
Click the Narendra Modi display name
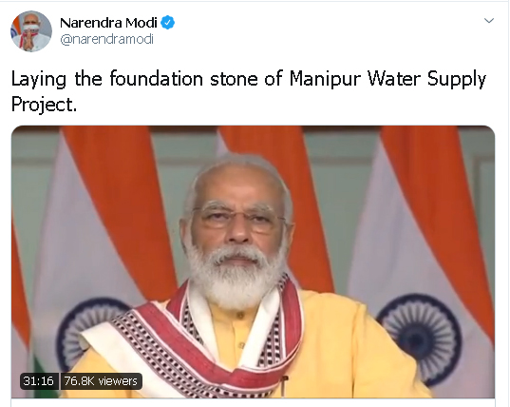[108, 23]
